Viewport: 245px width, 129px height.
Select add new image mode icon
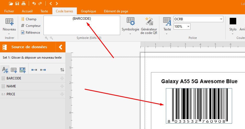pyautogui.click(x=22, y=70)
